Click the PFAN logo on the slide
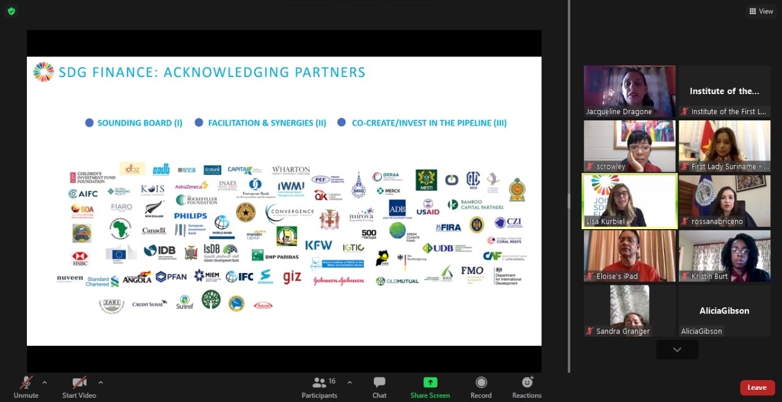The image size is (782, 402). tap(171, 277)
